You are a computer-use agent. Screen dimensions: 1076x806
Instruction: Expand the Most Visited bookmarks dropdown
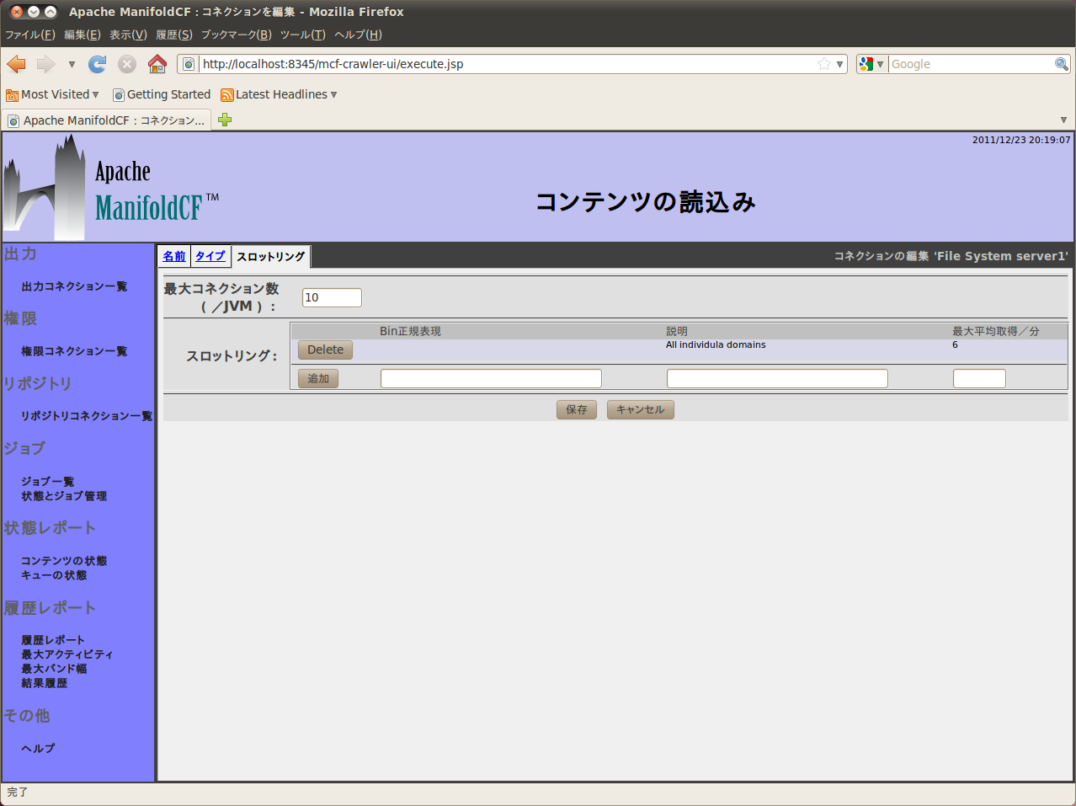click(52, 94)
